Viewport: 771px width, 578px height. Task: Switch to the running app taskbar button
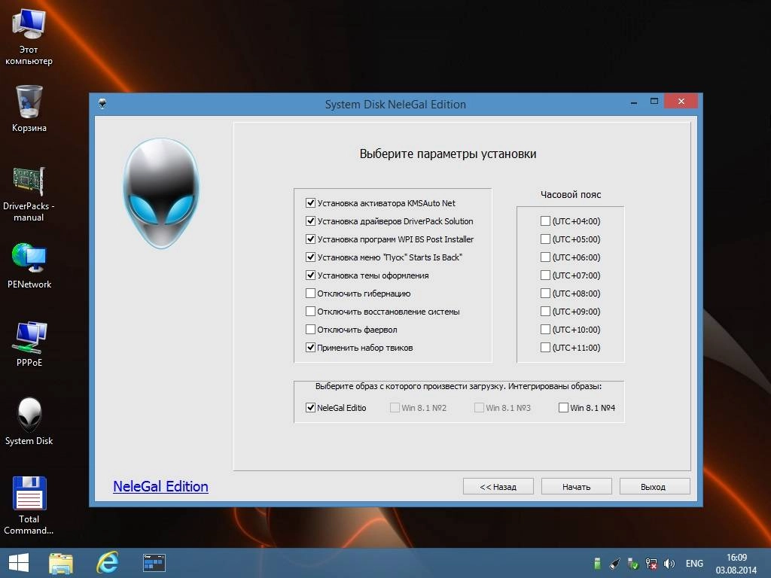154,563
